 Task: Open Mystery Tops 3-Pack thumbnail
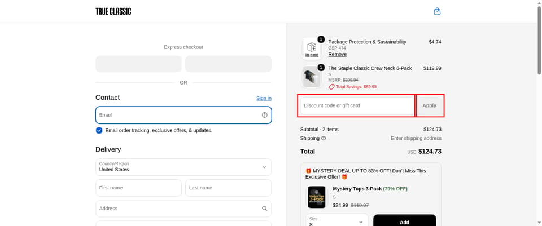(317, 197)
